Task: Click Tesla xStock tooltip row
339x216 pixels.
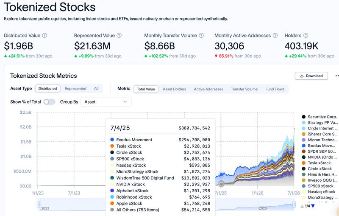Action: pos(160,146)
